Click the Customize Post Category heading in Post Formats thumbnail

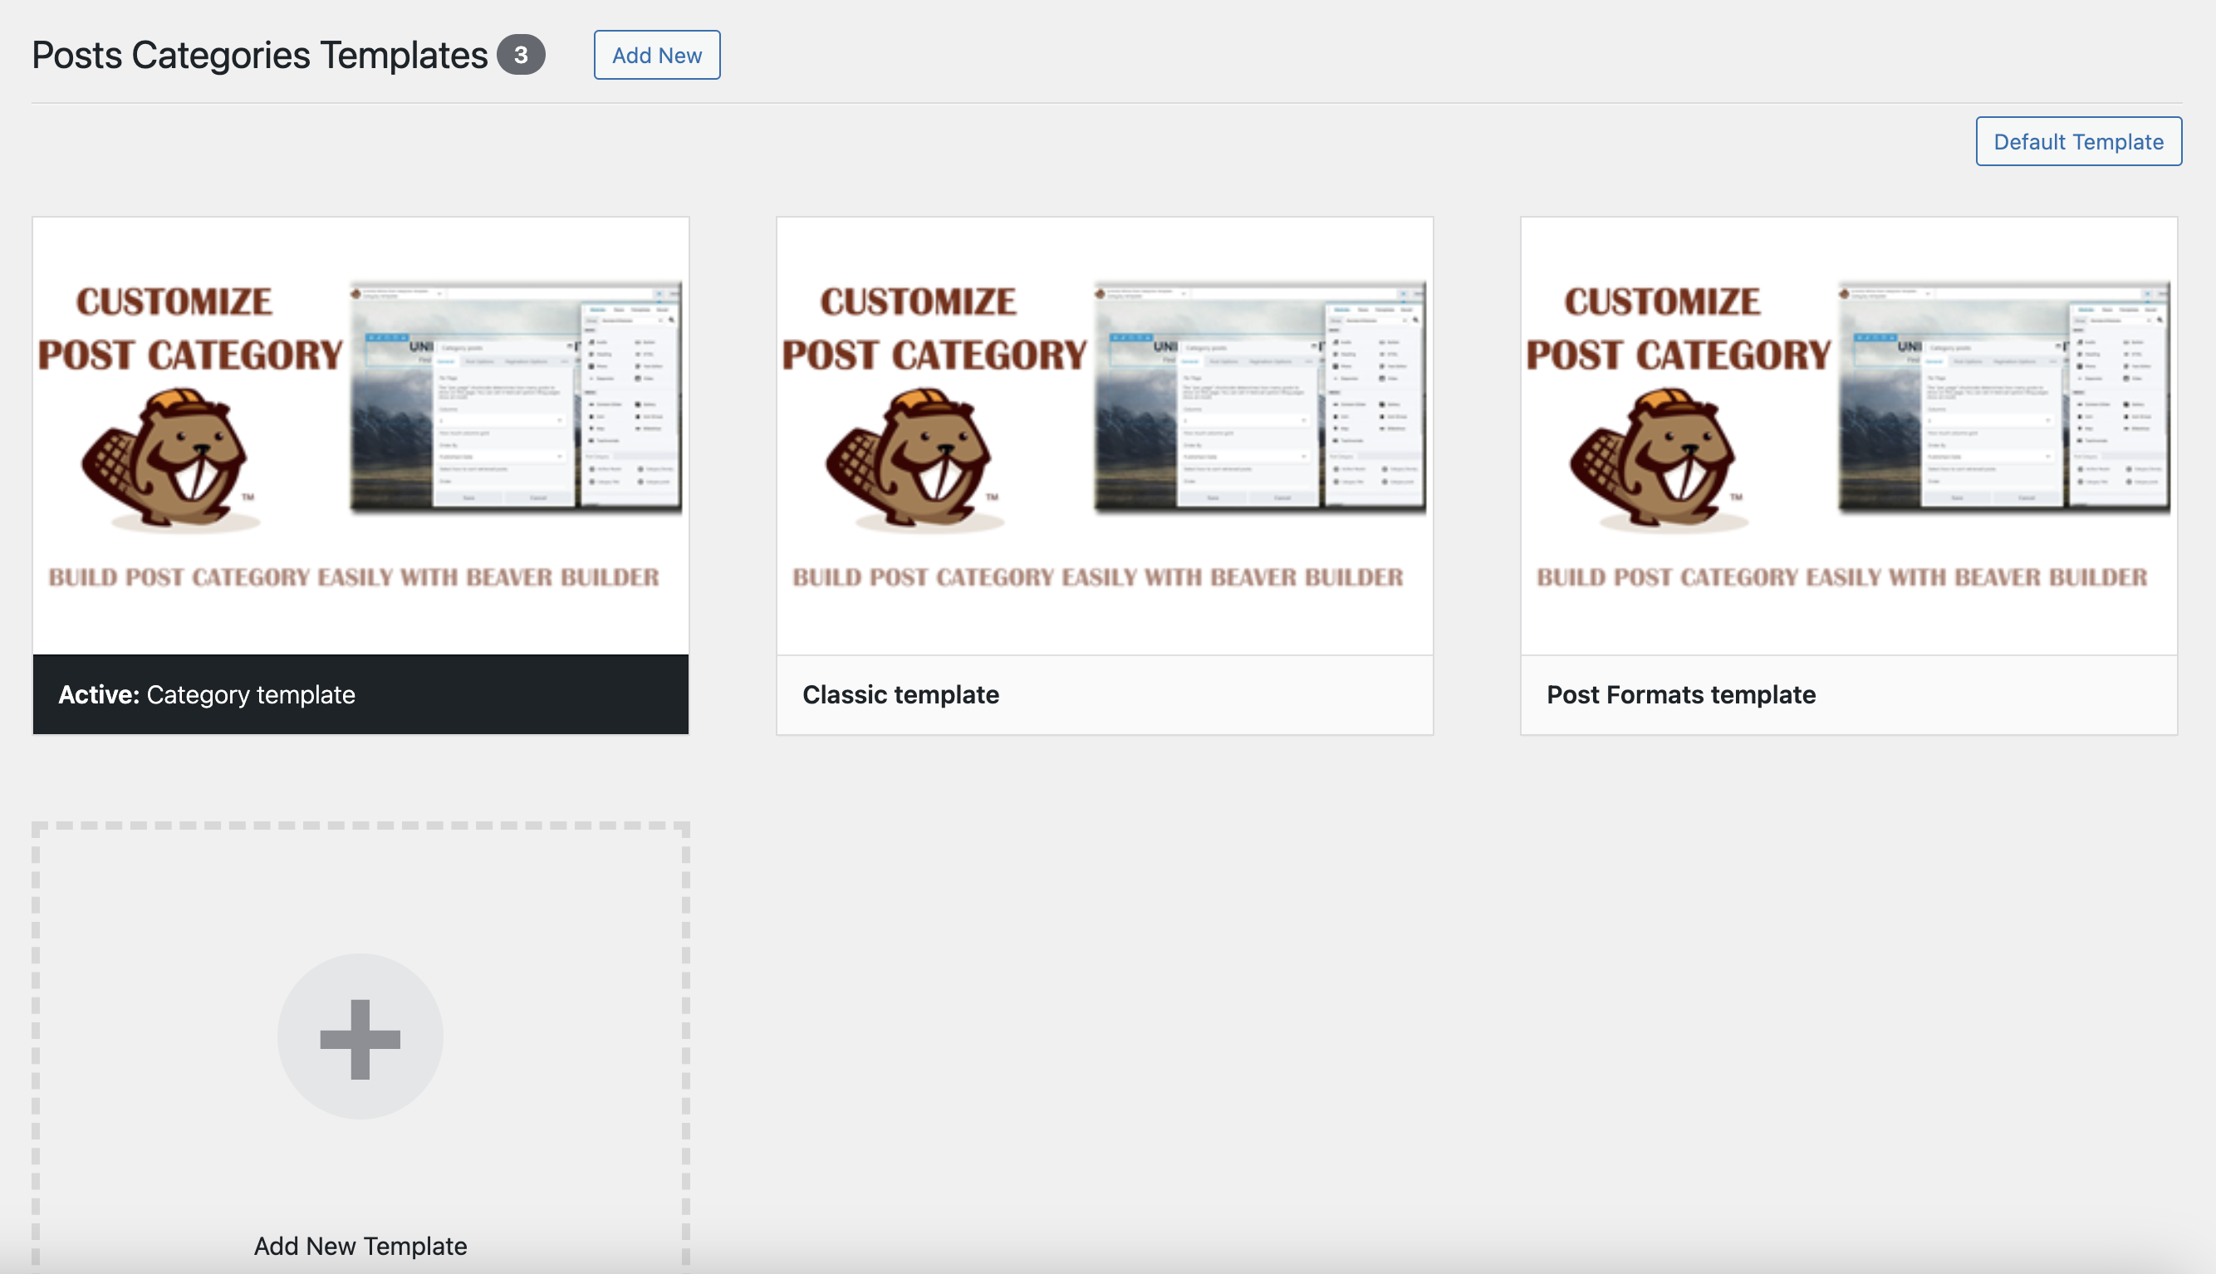point(1677,329)
